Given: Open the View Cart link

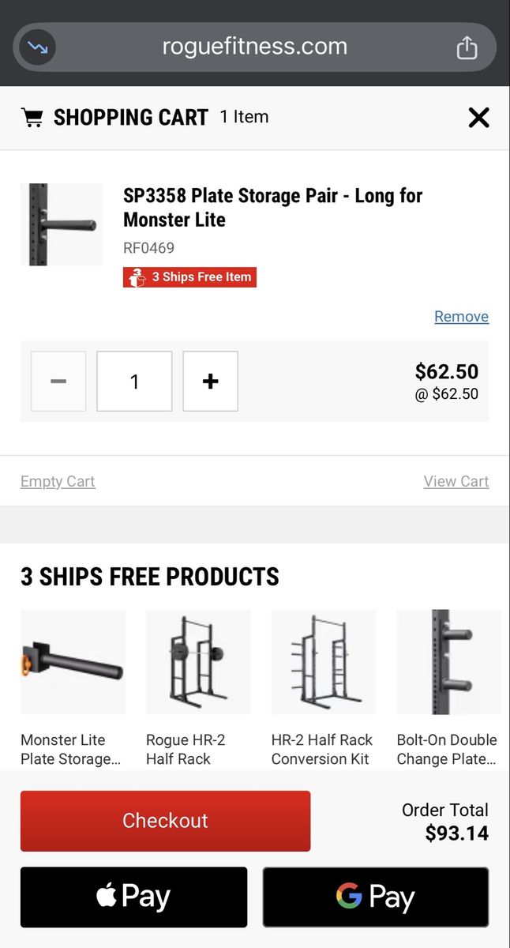Looking at the screenshot, I should click(456, 481).
